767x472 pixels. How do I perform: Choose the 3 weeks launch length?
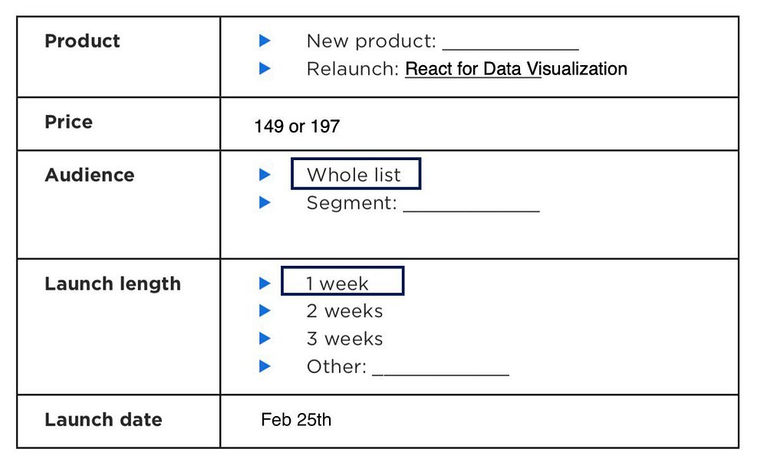pos(344,339)
